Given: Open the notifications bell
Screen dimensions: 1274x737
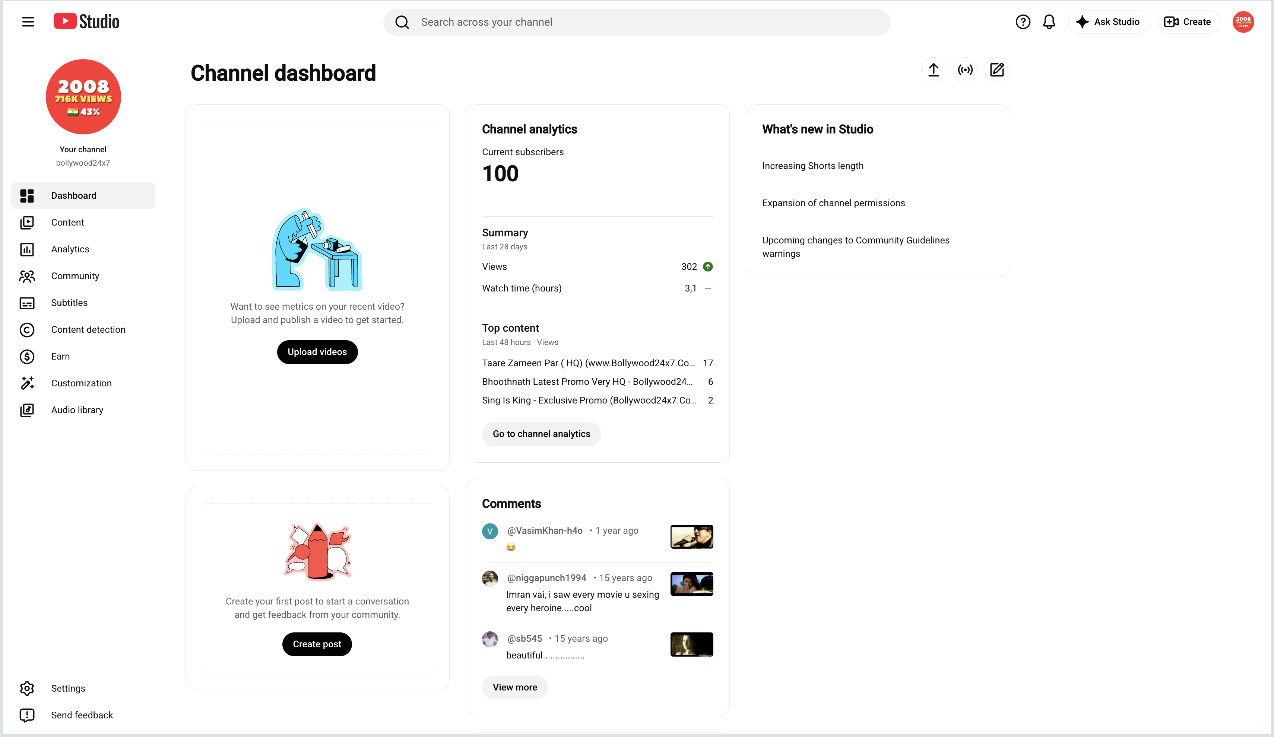Looking at the screenshot, I should pyautogui.click(x=1049, y=22).
